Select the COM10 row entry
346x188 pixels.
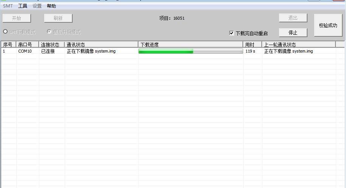pyautogui.click(x=25, y=51)
